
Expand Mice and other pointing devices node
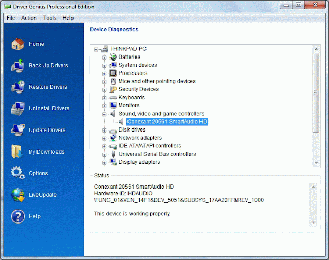tap(104, 82)
